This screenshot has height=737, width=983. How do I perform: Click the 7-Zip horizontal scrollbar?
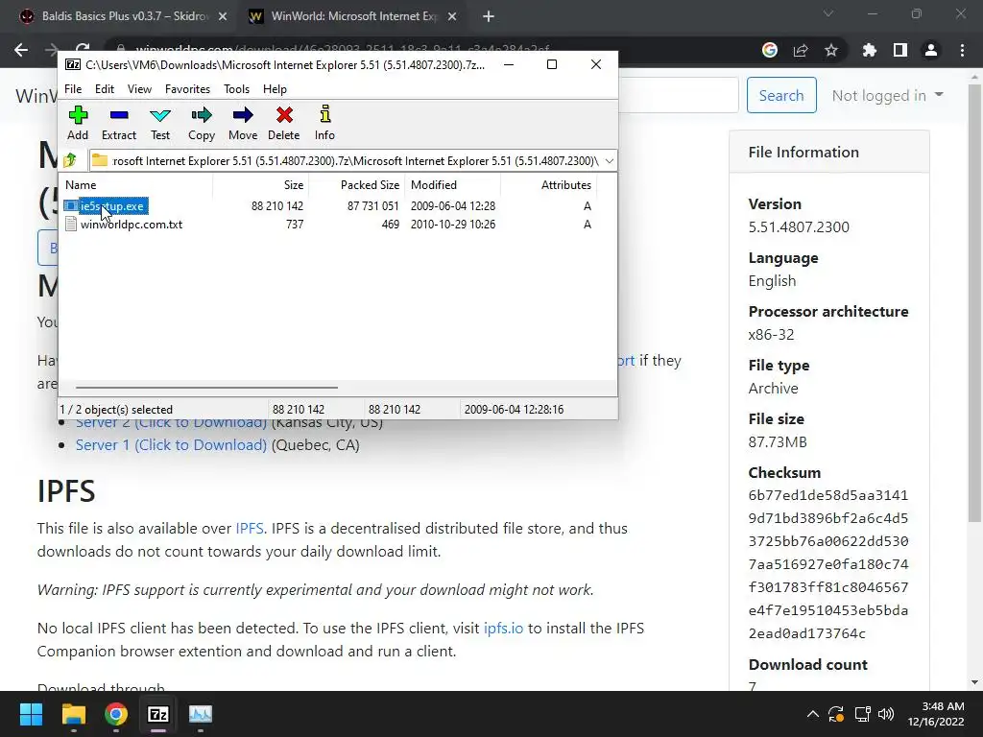pyautogui.click(x=207, y=388)
